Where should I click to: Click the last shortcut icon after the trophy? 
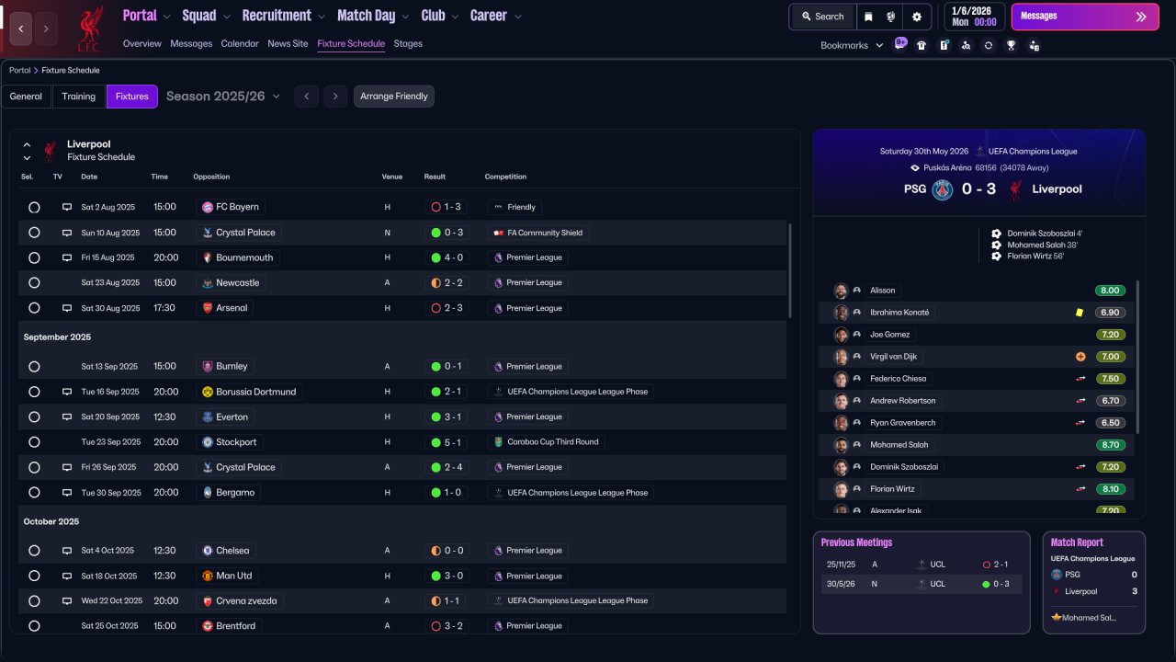[1034, 45]
